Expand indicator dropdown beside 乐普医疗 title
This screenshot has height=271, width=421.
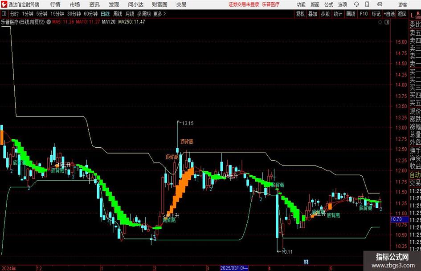click(49, 22)
